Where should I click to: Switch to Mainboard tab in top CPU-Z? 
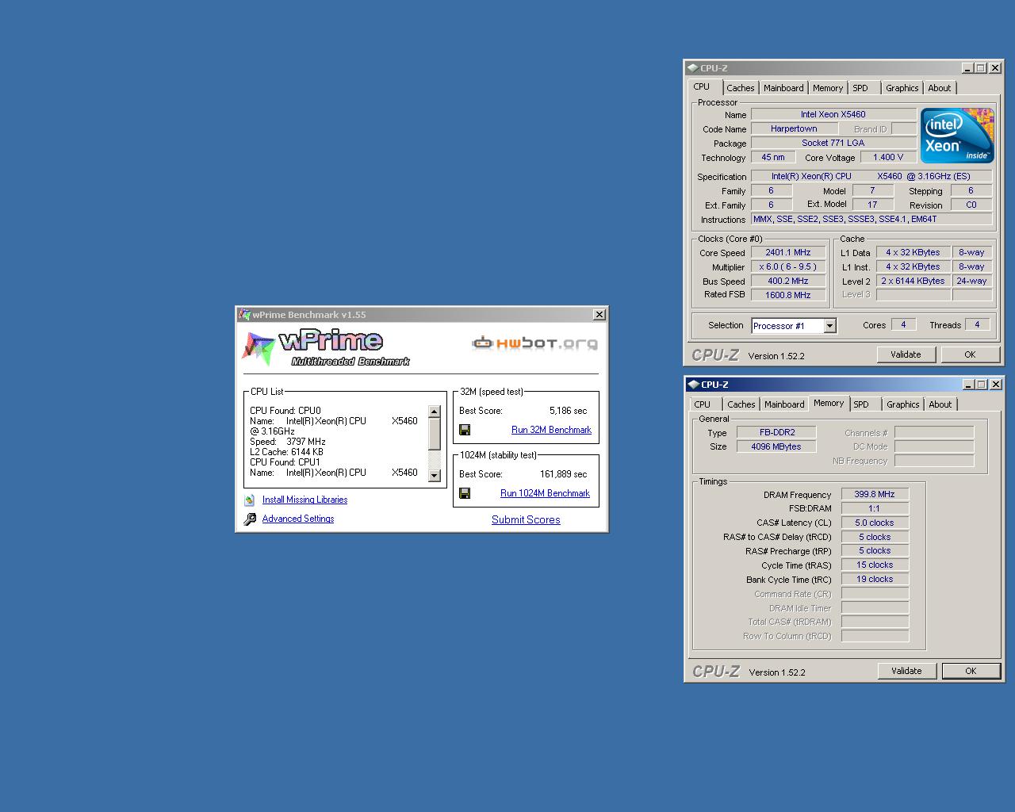(783, 88)
